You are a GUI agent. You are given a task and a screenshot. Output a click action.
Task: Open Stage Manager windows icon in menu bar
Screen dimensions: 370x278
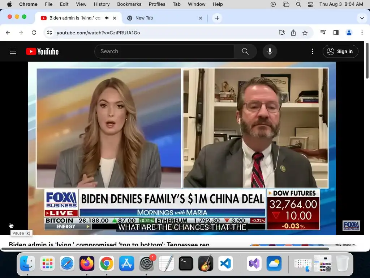(x=286, y=4)
